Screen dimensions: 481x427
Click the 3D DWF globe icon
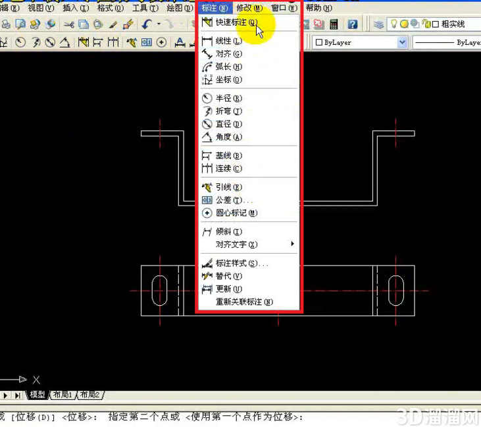(x=50, y=24)
